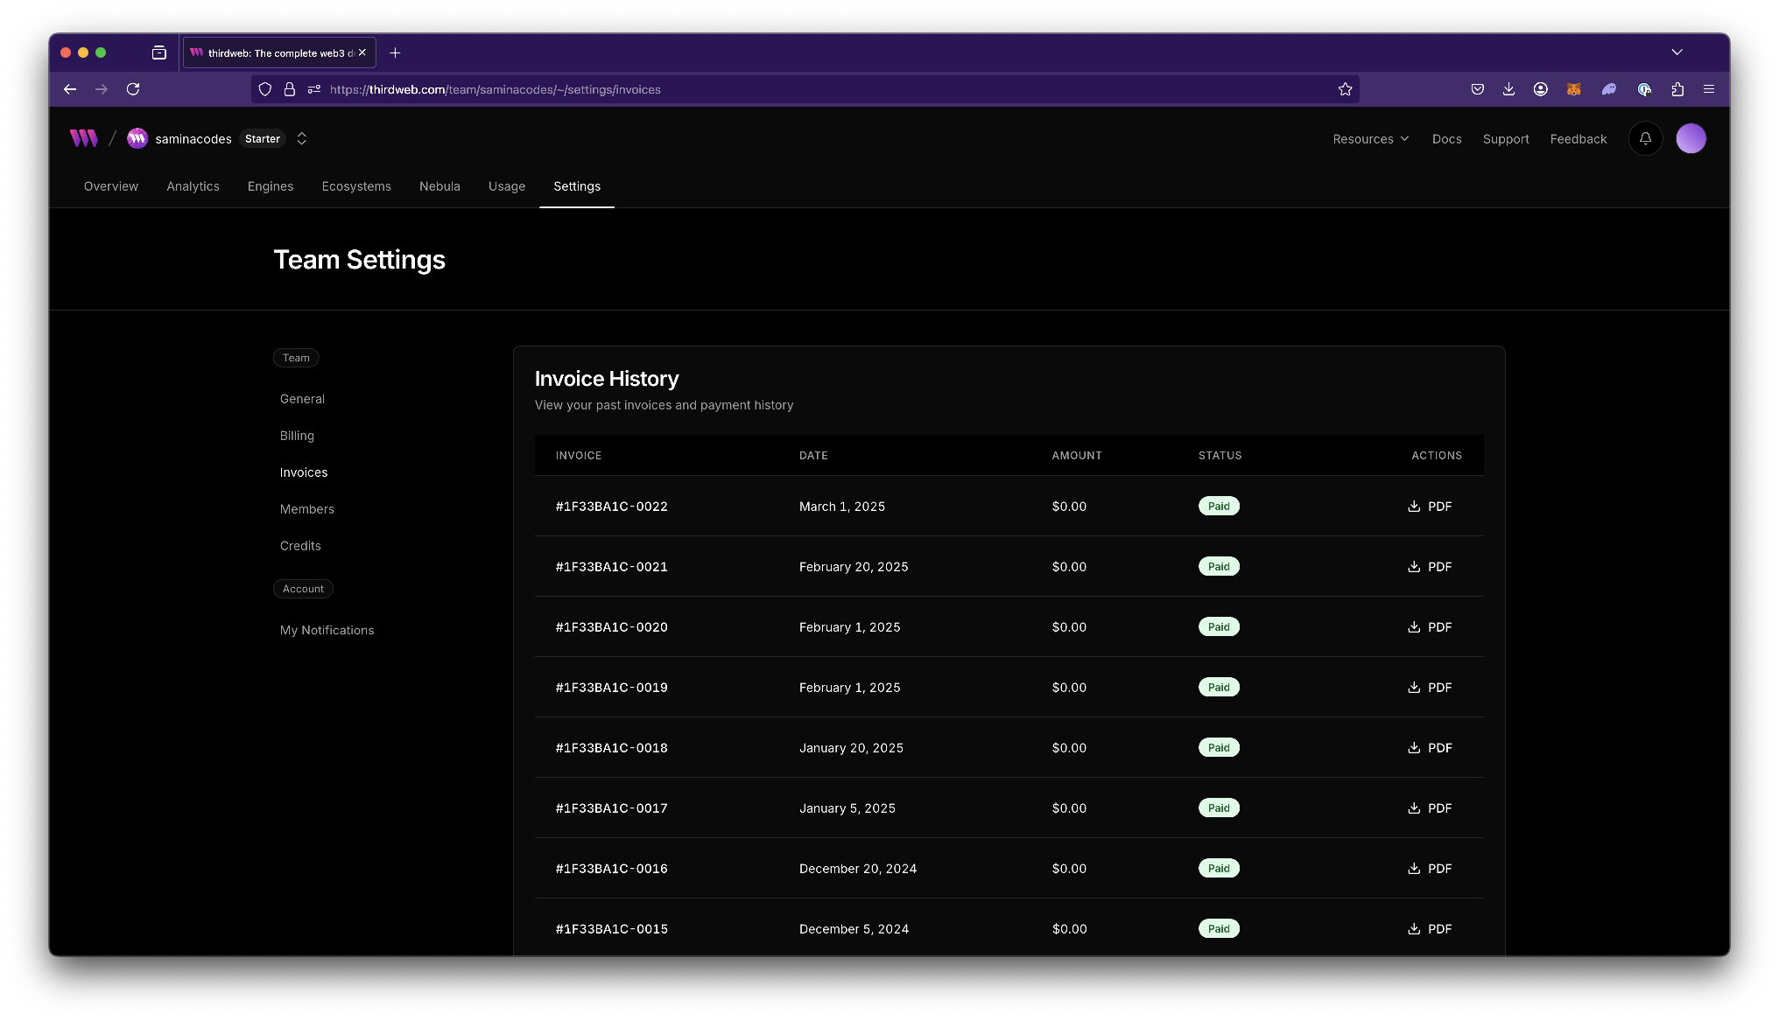
Task: Open MetaMask fox extension icon
Action: (x=1573, y=89)
